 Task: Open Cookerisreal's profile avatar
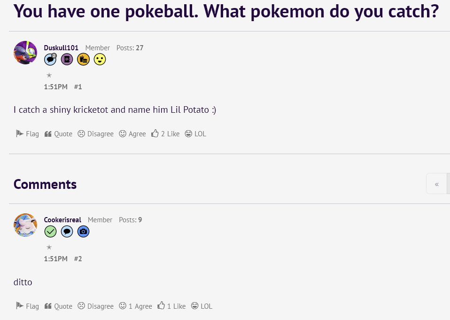tap(25, 225)
